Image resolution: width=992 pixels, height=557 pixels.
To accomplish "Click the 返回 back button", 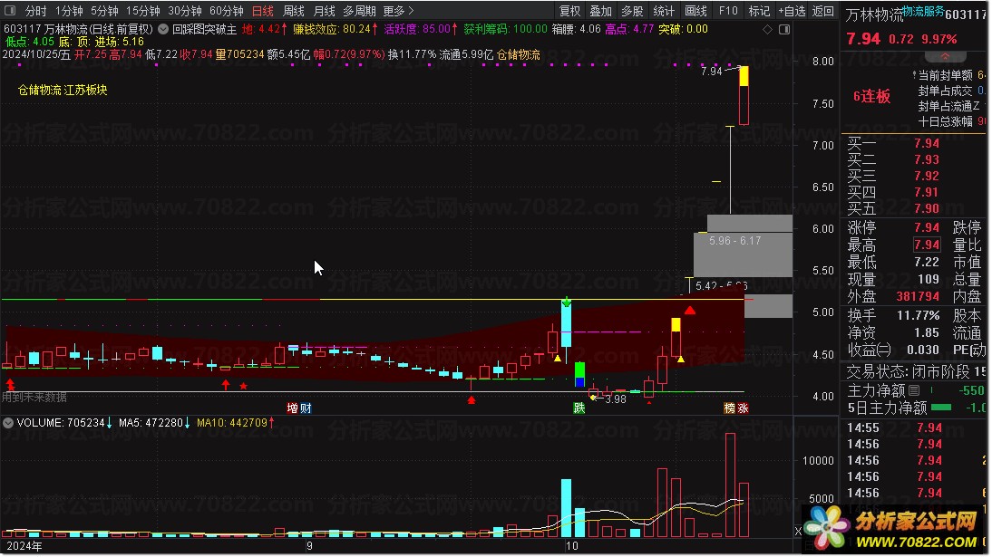I will tap(822, 11).
